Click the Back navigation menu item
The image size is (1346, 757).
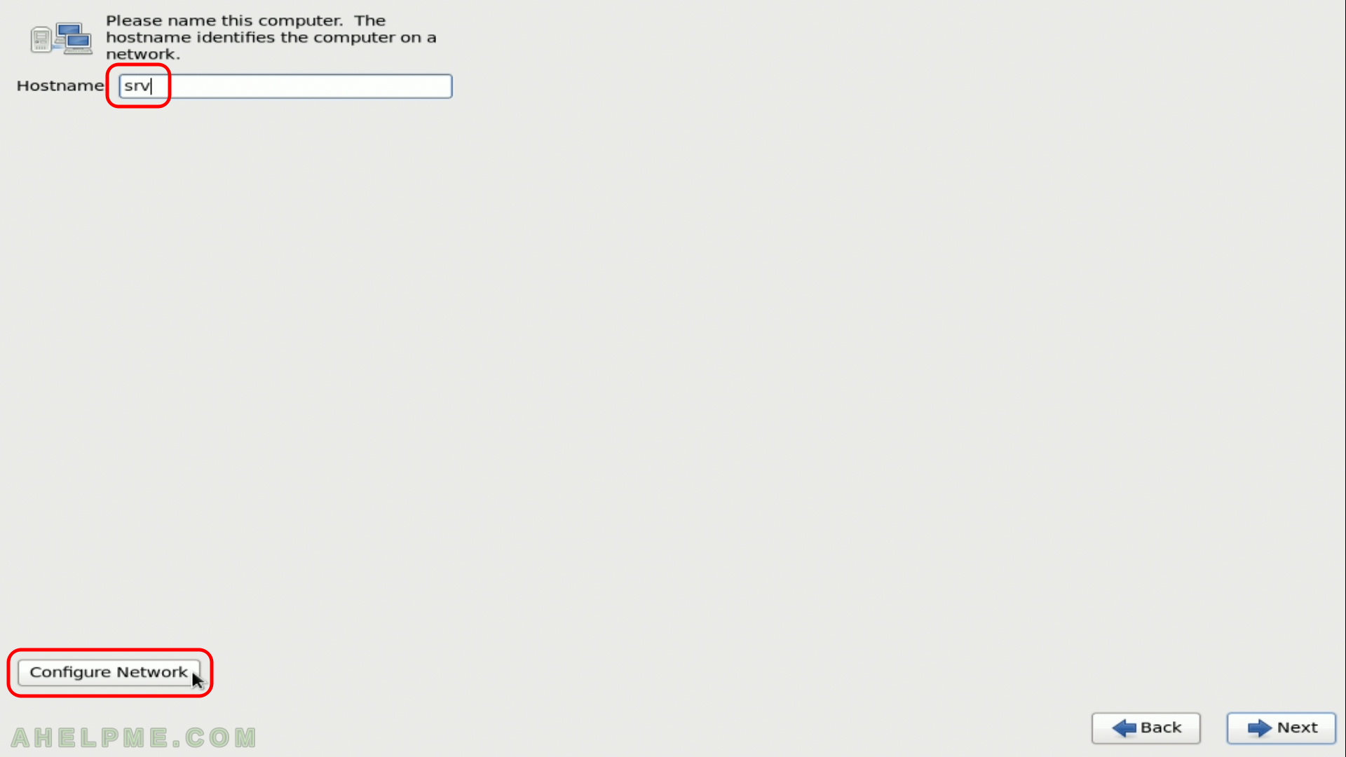coord(1146,728)
